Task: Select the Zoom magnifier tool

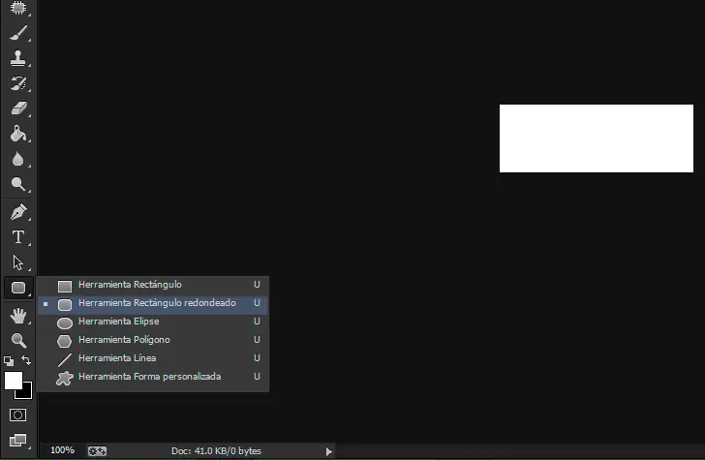Action: coord(18,340)
